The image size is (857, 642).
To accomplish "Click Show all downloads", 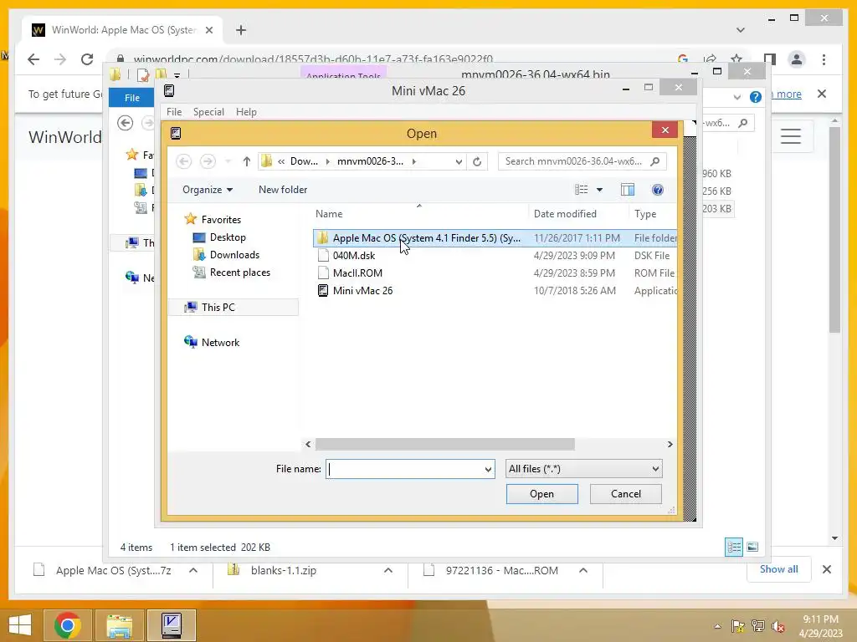I will pos(778,569).
